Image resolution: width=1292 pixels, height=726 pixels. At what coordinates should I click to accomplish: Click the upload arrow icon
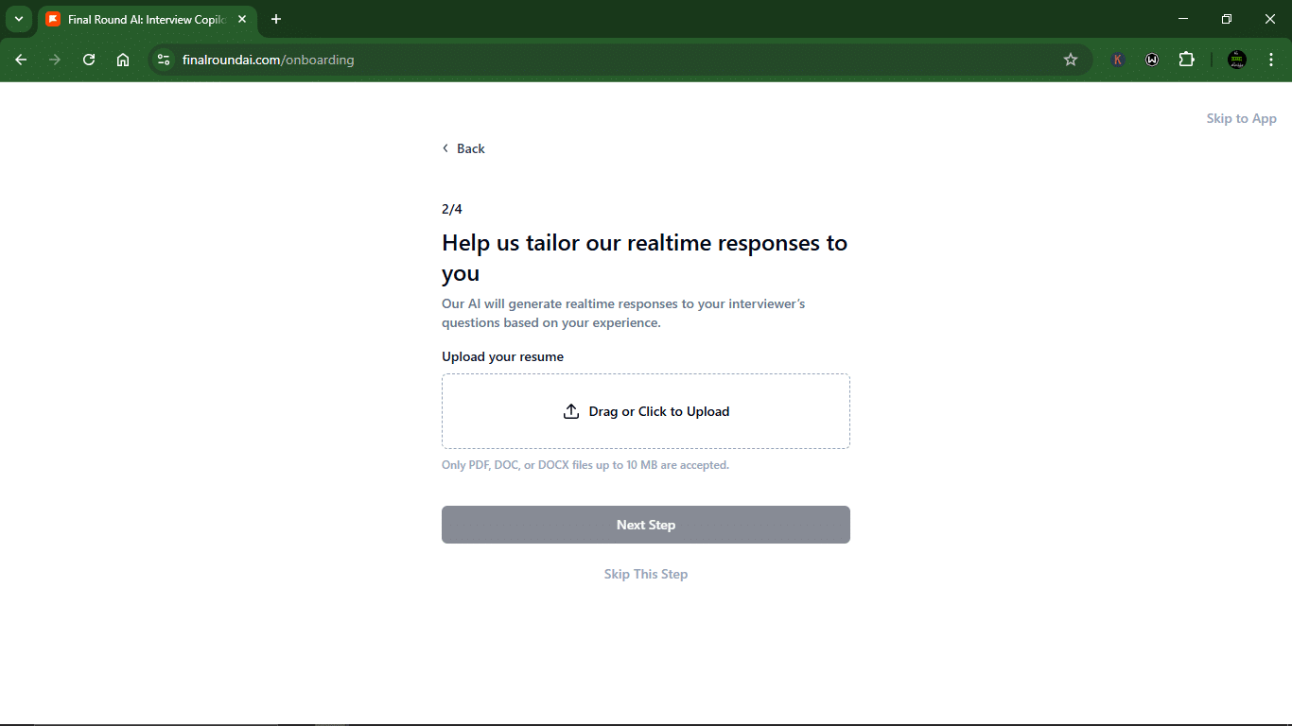571,411
